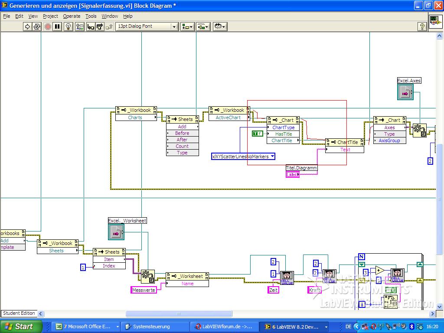Open the Distribute Objects dropdown

pos(203,26)
